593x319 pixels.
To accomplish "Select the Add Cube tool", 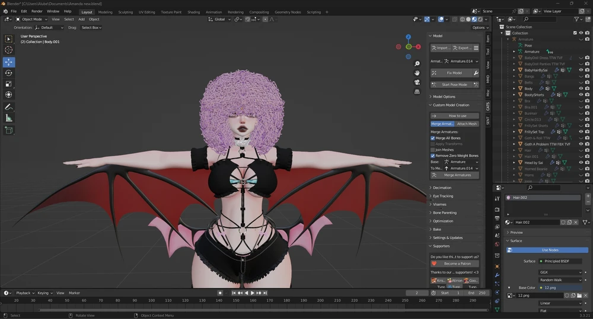I will pos(8,130).
